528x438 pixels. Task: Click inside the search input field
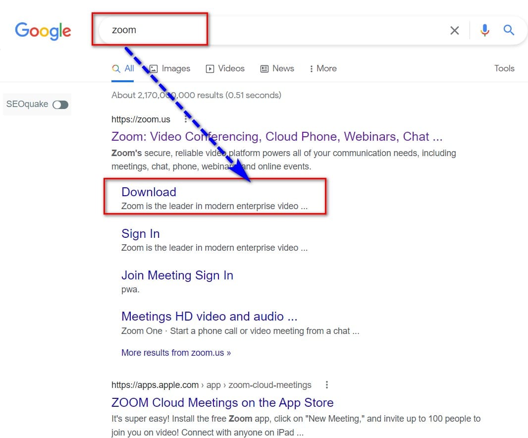(x=273, y=30)
